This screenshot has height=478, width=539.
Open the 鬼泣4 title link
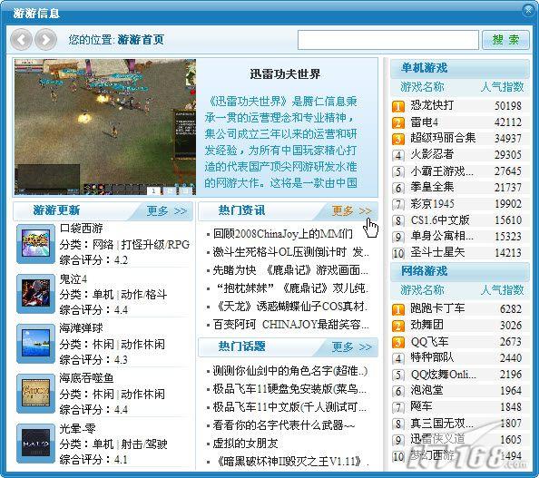point(73,278)
